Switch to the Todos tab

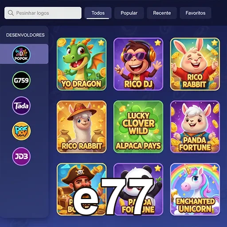point(98,13)
